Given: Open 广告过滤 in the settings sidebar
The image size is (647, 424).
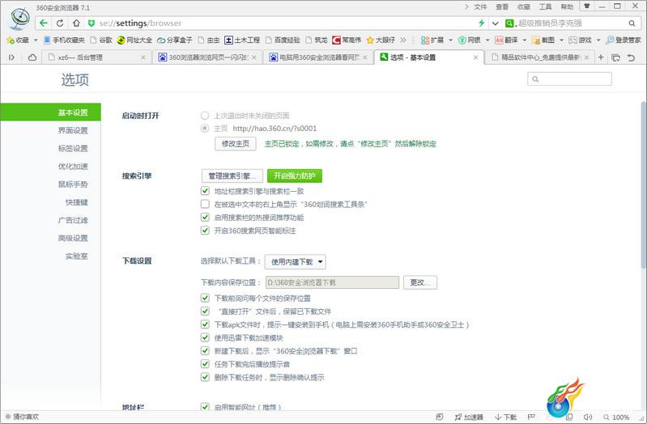Looking at the screenshot, I should point(73,220).
